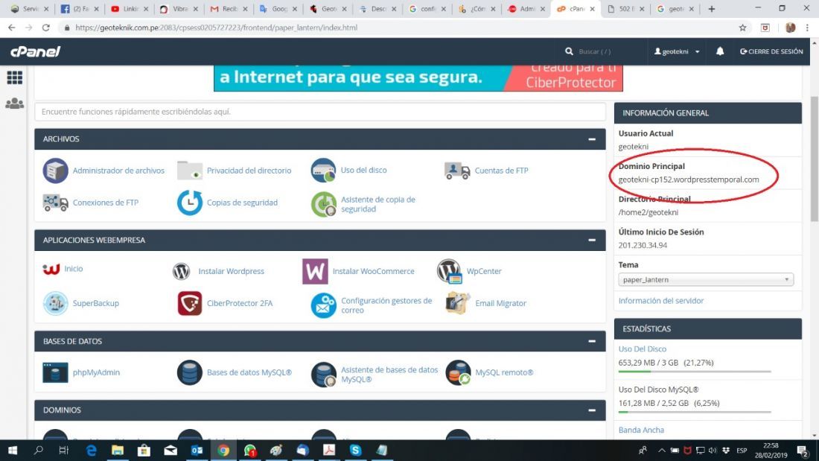Click the quick function finder input box
This screenshot has height=461, width=819.
pyautogui.click(x=320, y=112)
